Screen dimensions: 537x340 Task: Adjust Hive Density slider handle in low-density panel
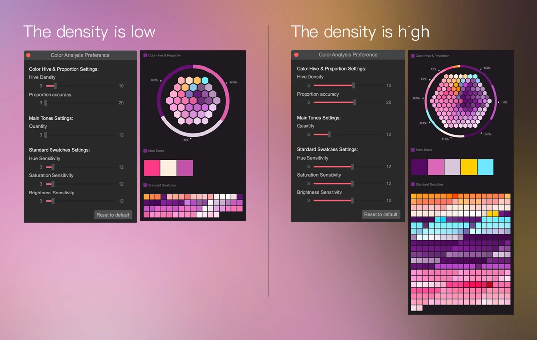point(55,86)
